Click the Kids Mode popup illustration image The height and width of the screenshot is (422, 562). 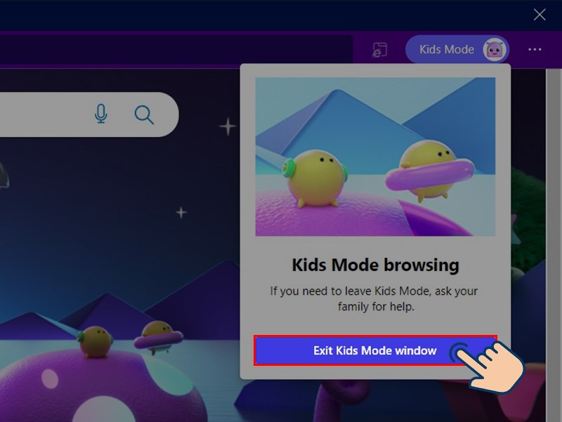[x=375, y=157]
